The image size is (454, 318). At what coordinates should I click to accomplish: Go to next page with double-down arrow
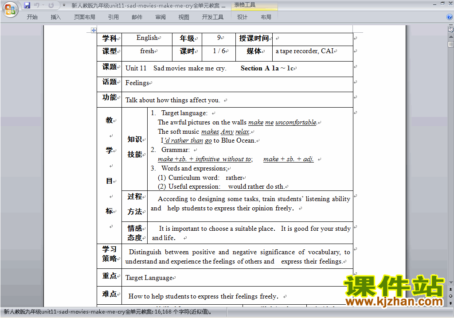coord(451,303)
